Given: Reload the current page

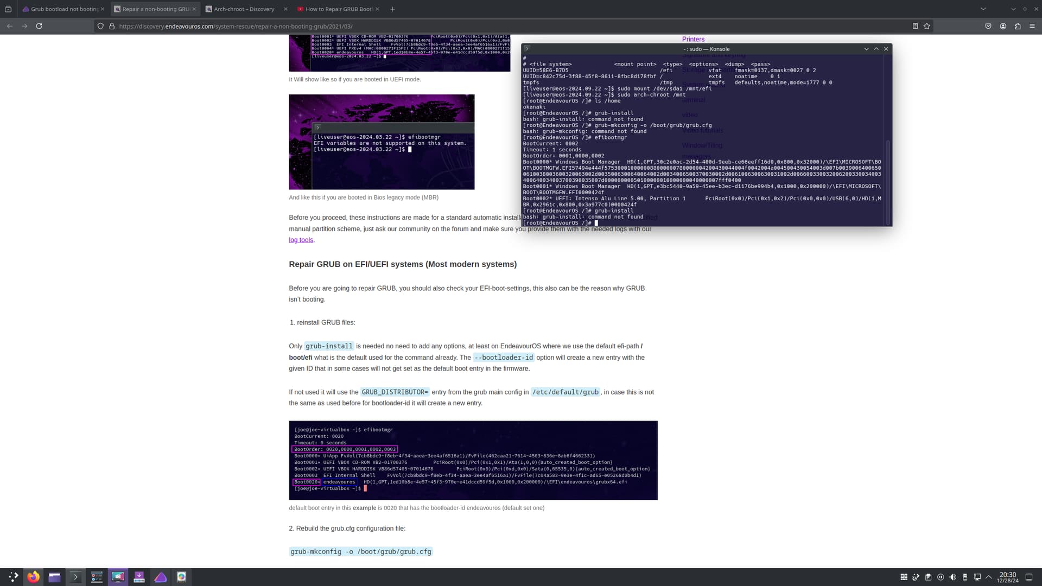Looking at the screenshot, I should tap(39, 26).
